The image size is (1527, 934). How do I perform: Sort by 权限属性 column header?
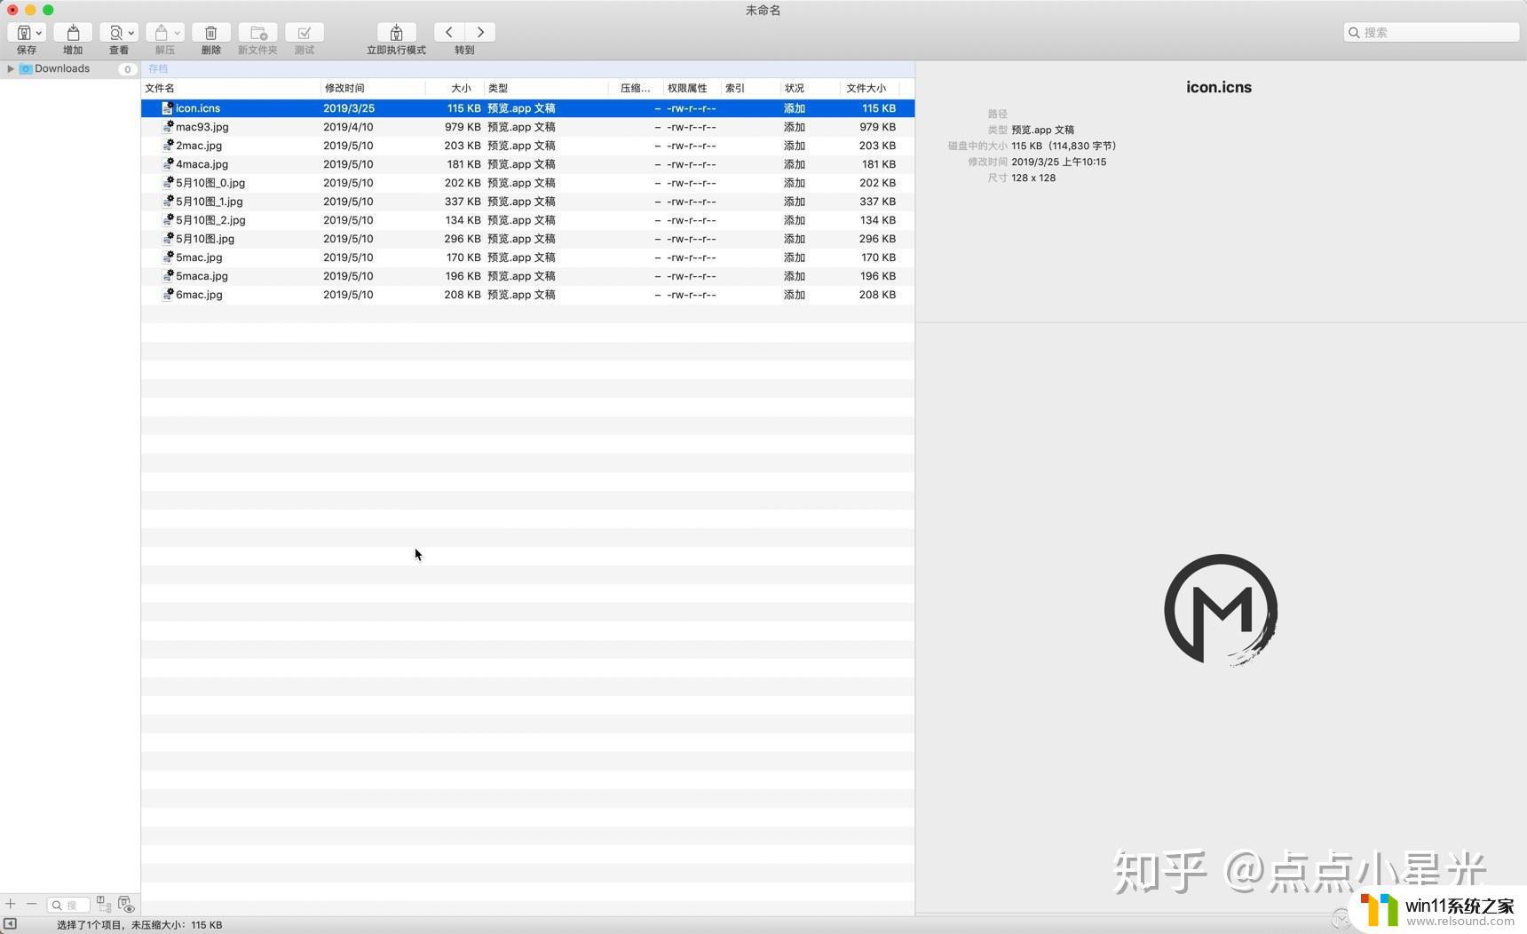coord(692,88)
